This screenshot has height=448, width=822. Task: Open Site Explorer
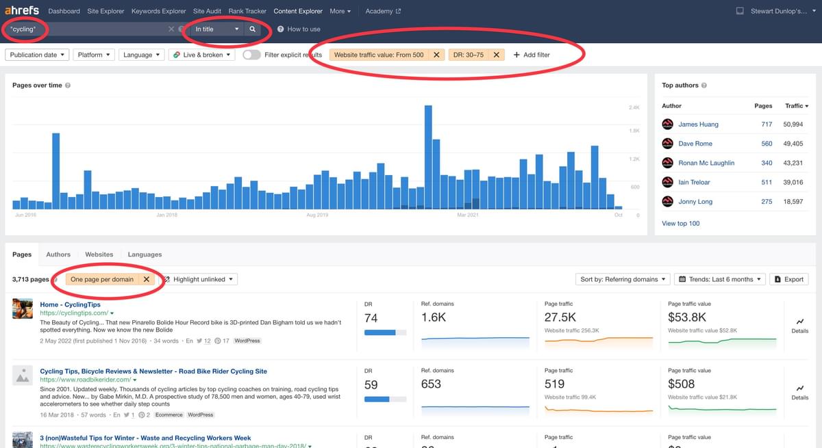pos(105,11)
